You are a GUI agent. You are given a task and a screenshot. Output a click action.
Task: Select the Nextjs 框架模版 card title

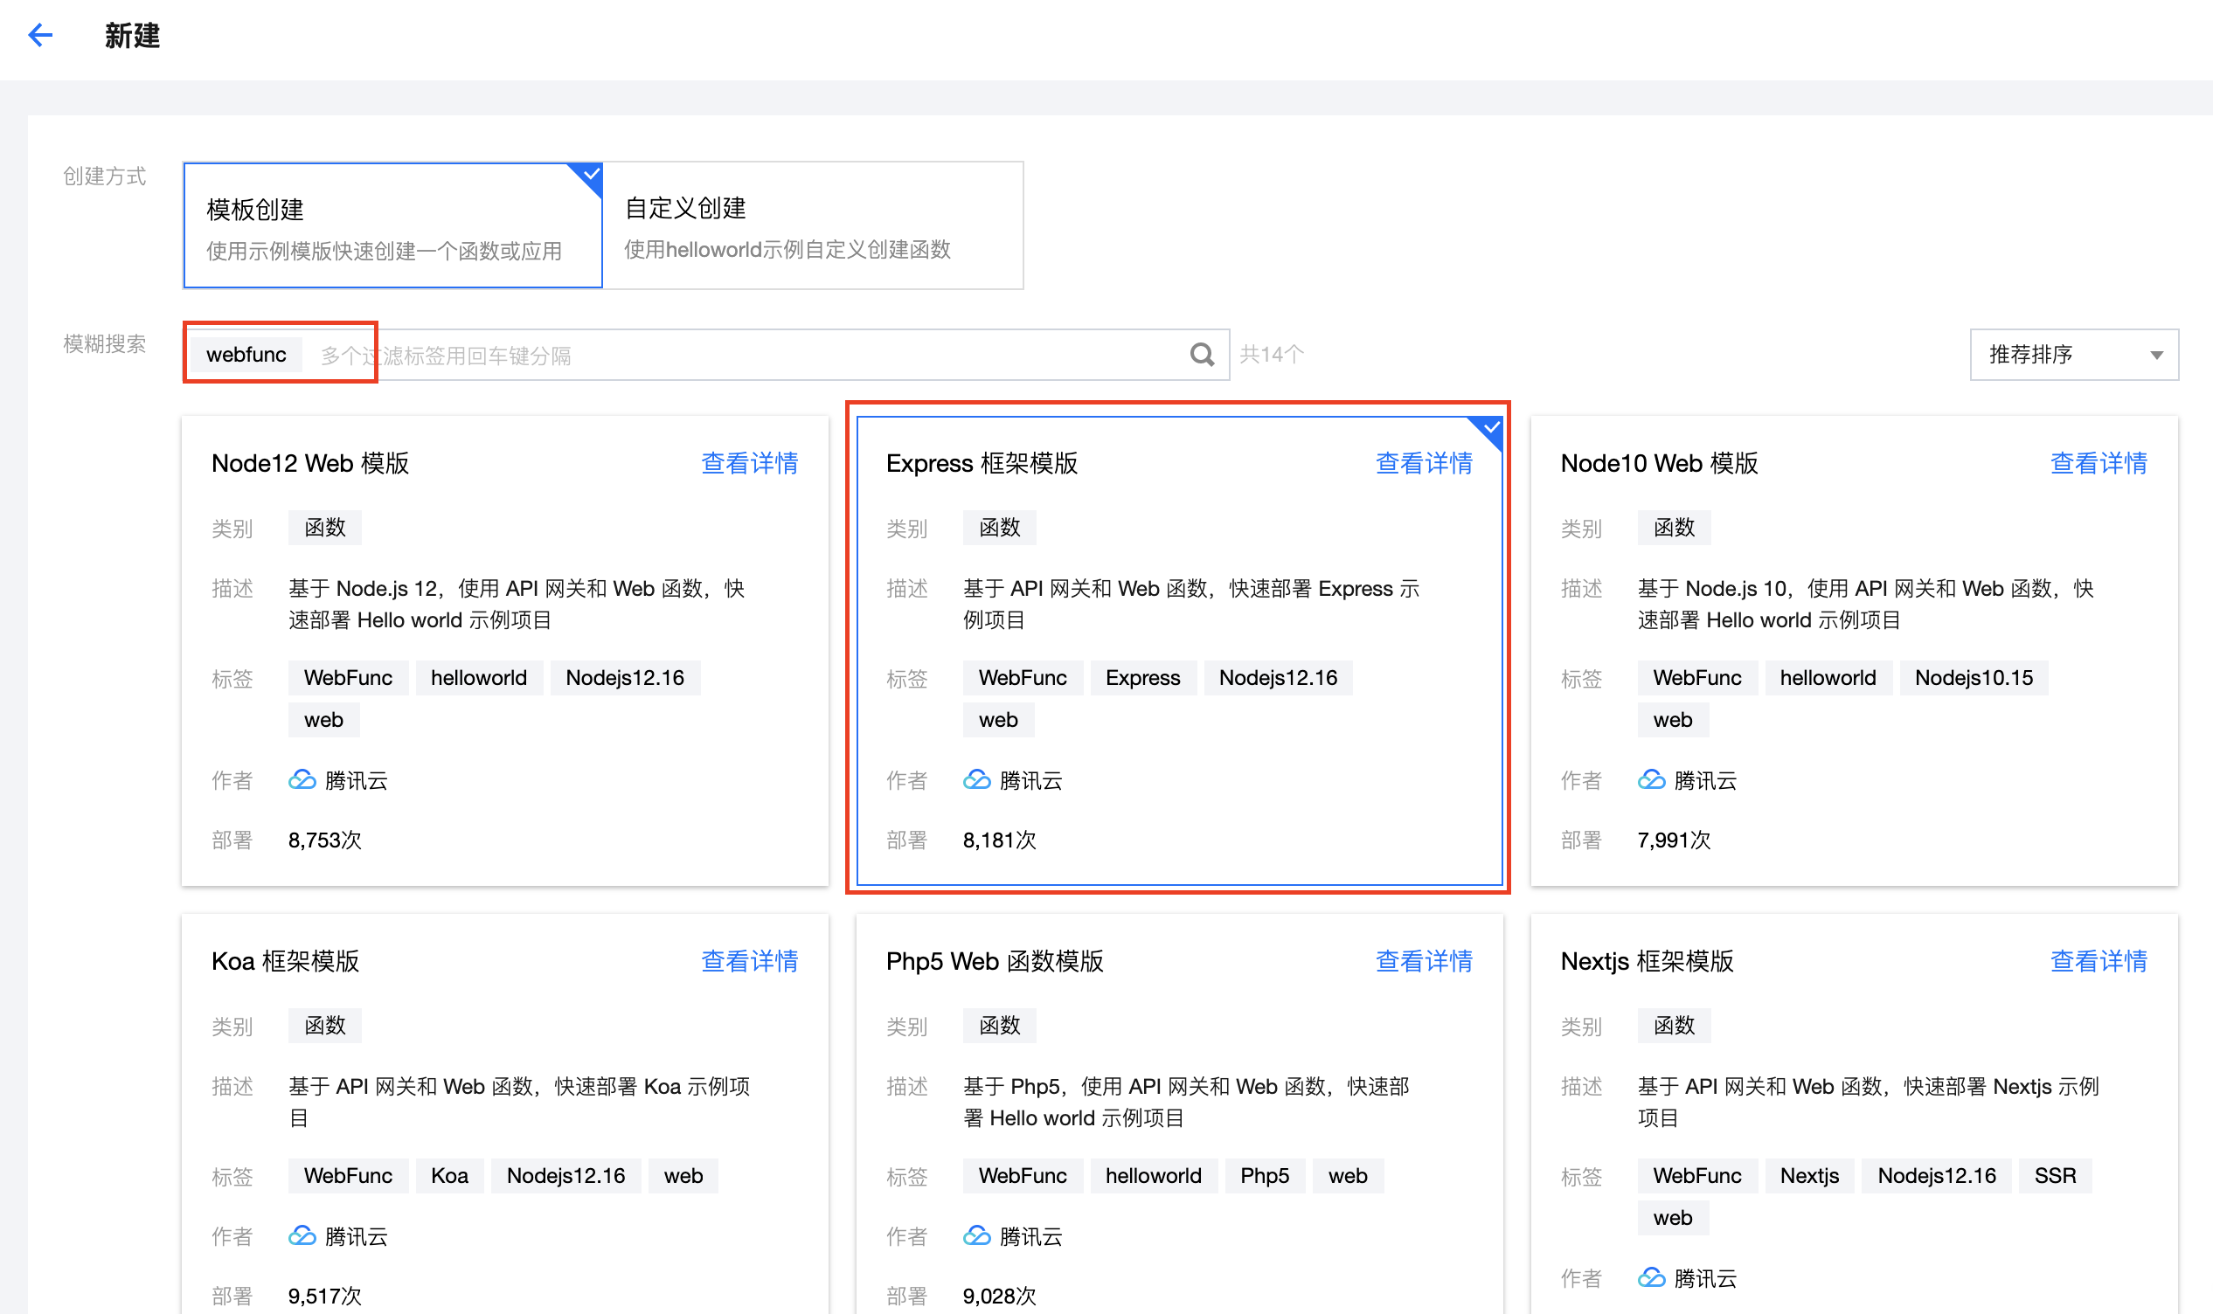(x=1647, y=961)
